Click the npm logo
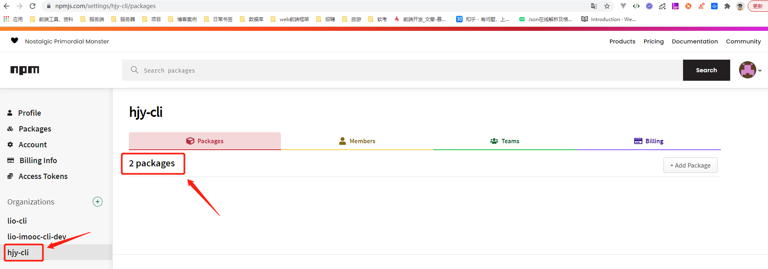 point(25,70)
